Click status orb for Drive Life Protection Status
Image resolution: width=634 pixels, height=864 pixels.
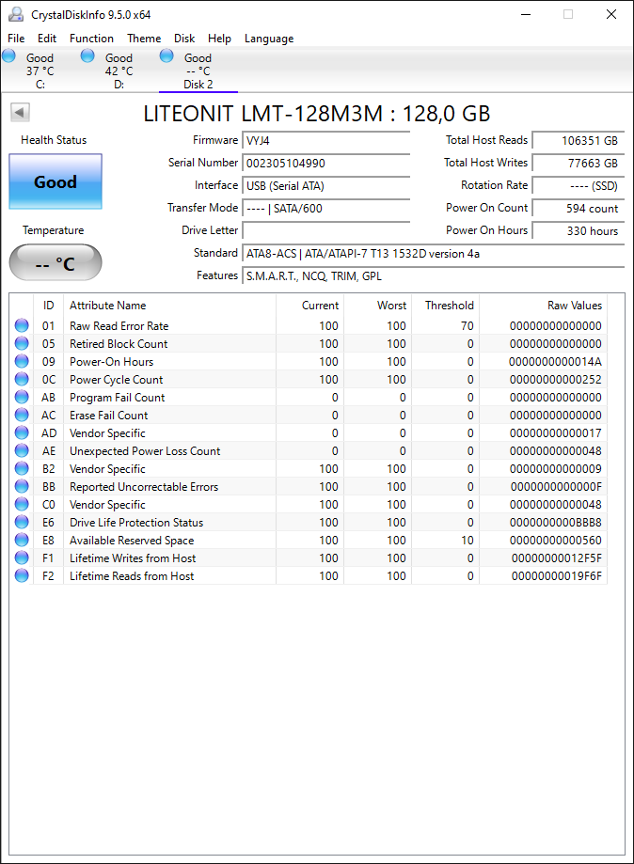[x=22, y=523]
